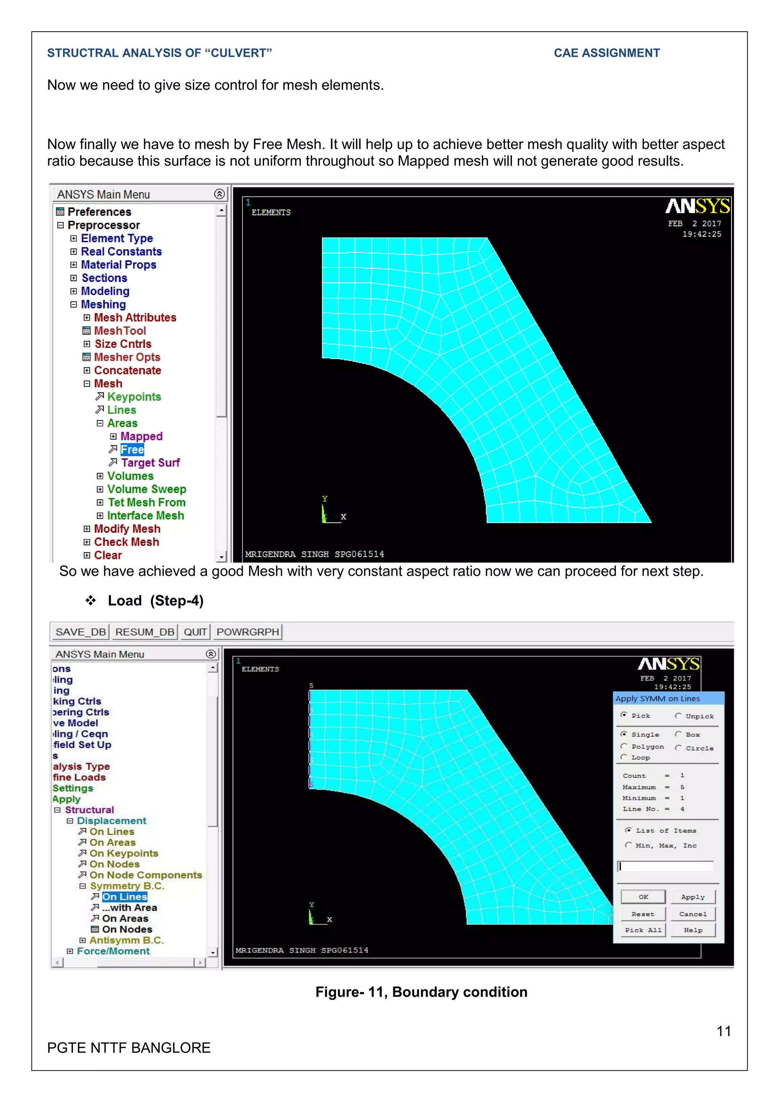Collapse the upper ANSYS Main Menu panel icon
Image resolution: width=779 pixels, height=1102 pixels.
tap(219, 194)
